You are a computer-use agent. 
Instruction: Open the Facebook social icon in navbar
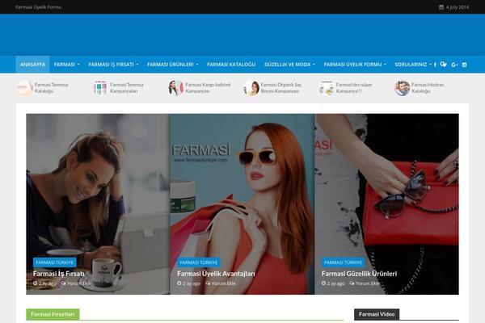(x=435, y=65)
